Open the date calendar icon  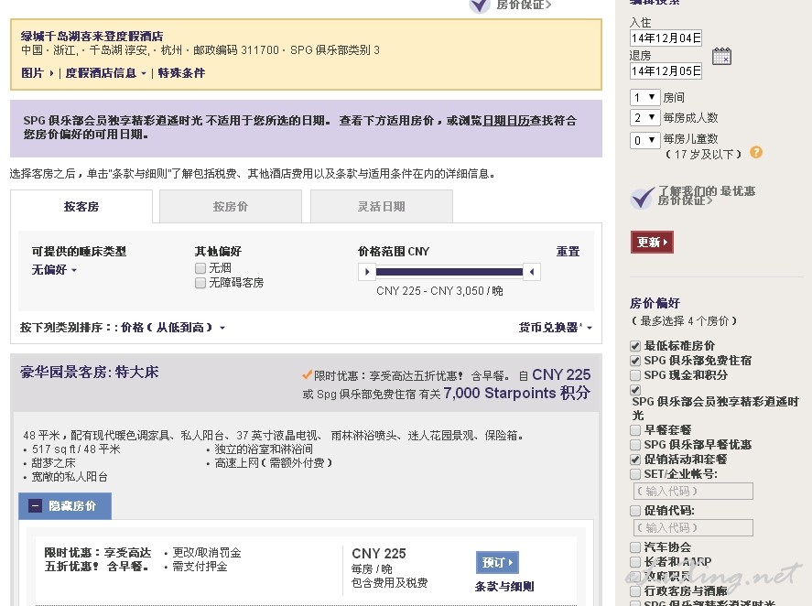(x=721, y=56)
